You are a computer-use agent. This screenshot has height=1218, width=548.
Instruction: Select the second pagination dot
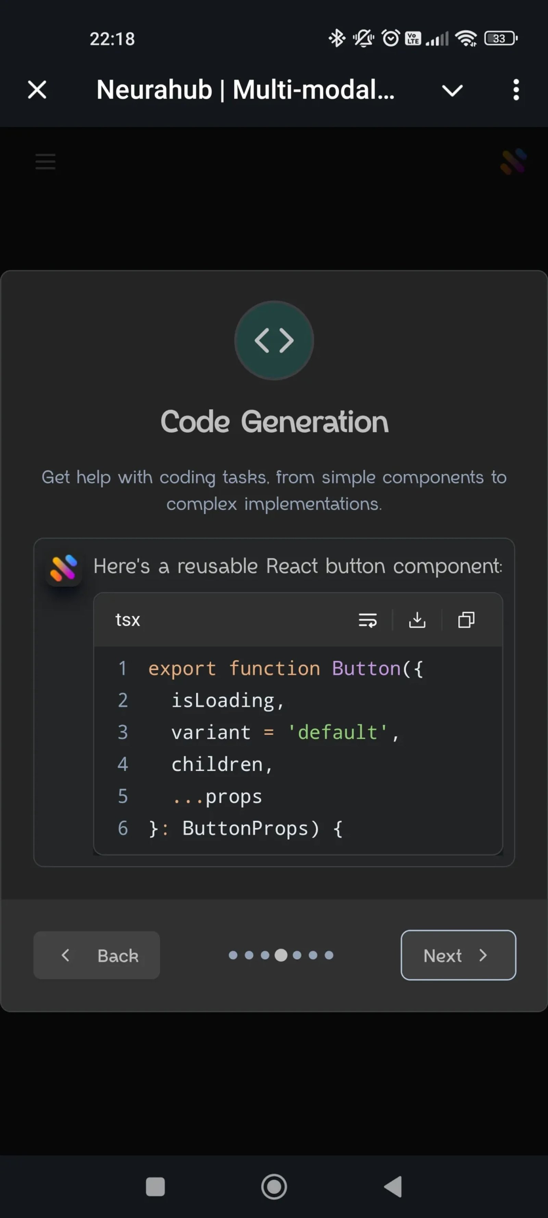249,955
